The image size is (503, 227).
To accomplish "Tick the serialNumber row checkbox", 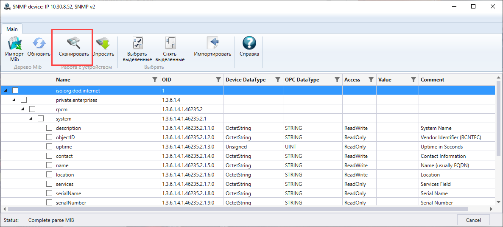I will (49, 202).
